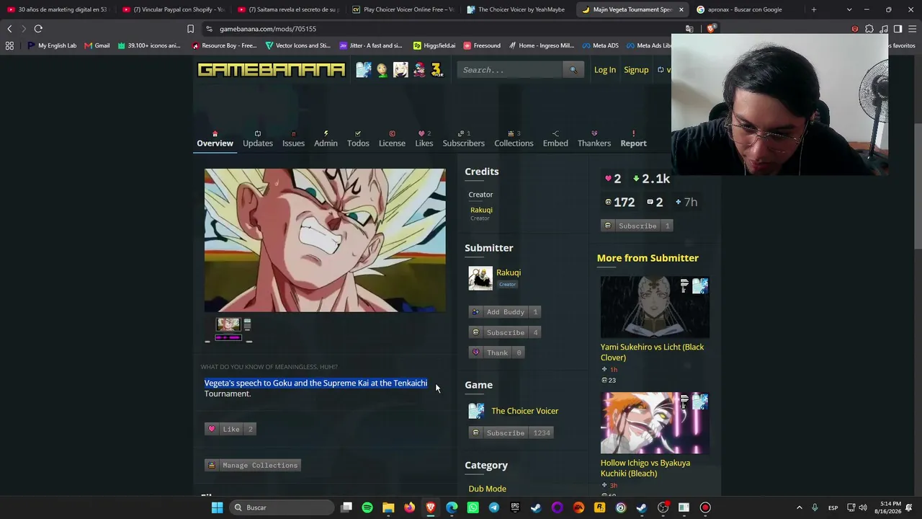Screen dimensions: 922x519
Task: Select the small Vegeta preview thumbnail
Action: point(228,324)
